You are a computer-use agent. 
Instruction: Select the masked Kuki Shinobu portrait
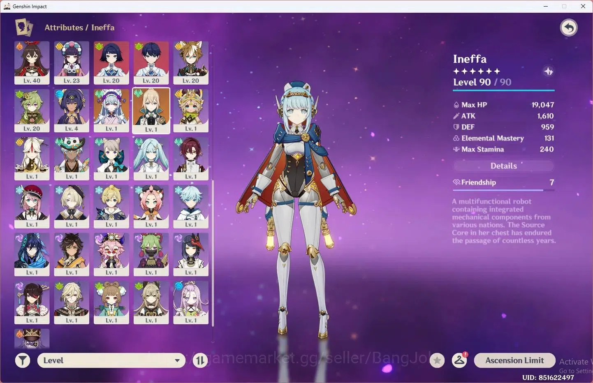pyautogui.click(x=151, y=254)
